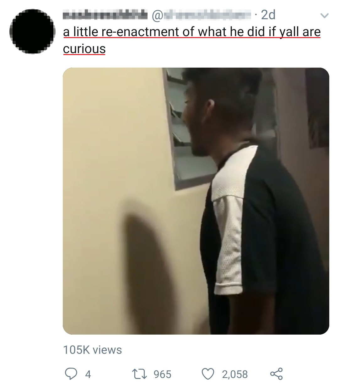Click the 105K views label

(93, 350)
